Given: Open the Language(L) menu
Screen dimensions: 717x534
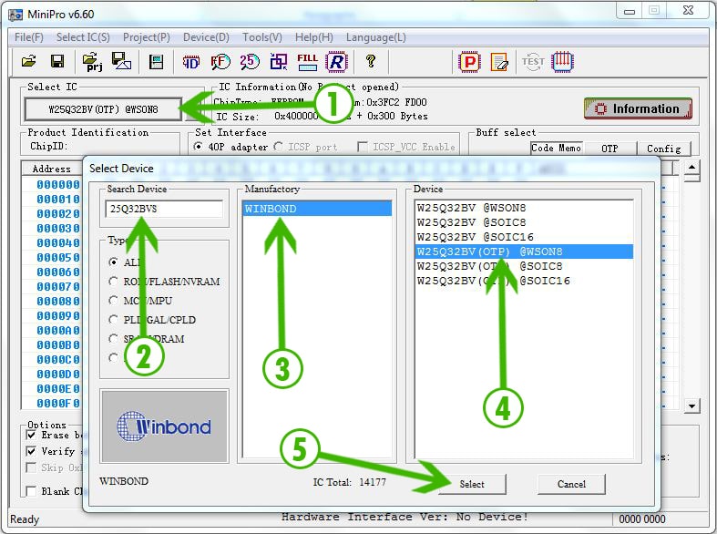Looking at the screenshot, I should point(376,37).
